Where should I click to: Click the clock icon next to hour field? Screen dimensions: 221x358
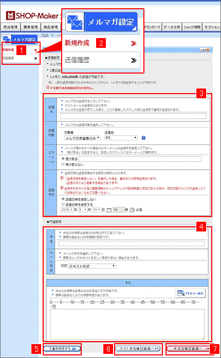(x=132, y=210)
